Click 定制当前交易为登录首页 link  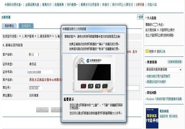click(158, 76)
